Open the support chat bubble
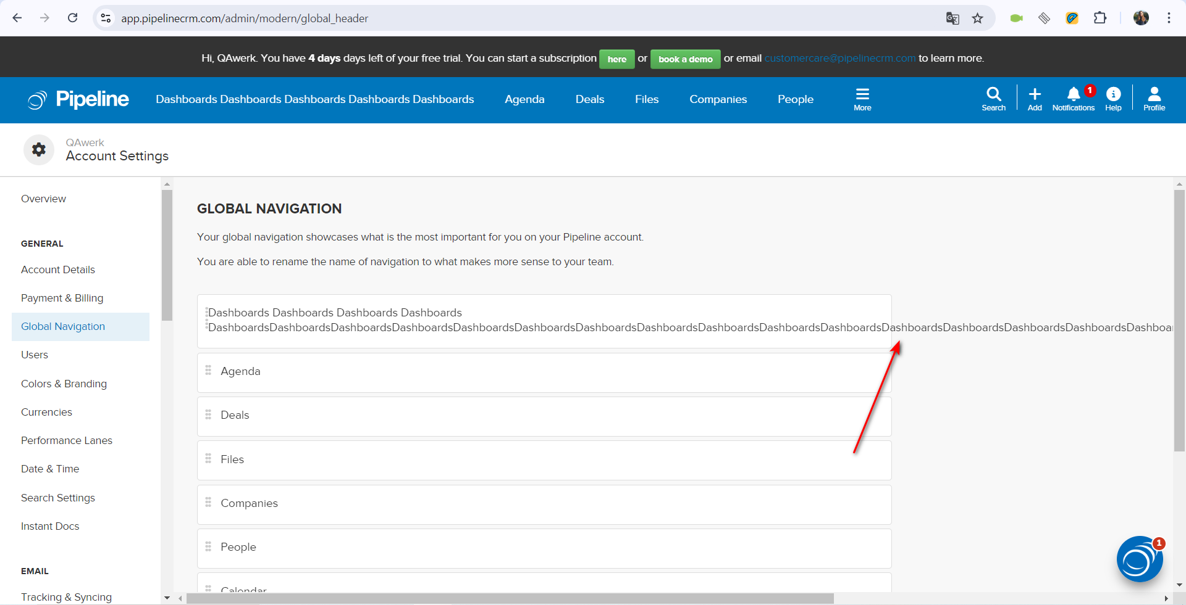The width and height of the screenshot is (1186, 605). click(1140, 559)
